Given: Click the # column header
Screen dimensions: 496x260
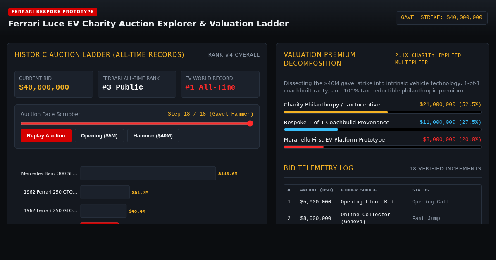Looking at the screenshot, I should click(x=289, y=190).
